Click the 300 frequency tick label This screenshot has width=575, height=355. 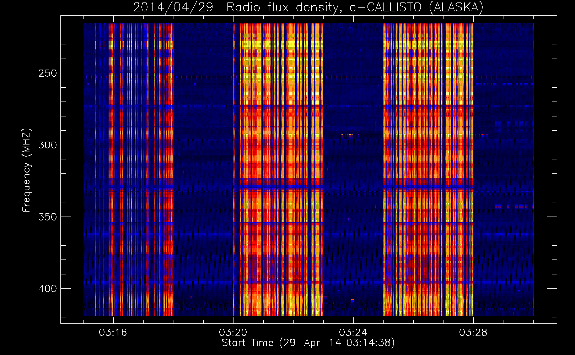(x=48, y=145)
